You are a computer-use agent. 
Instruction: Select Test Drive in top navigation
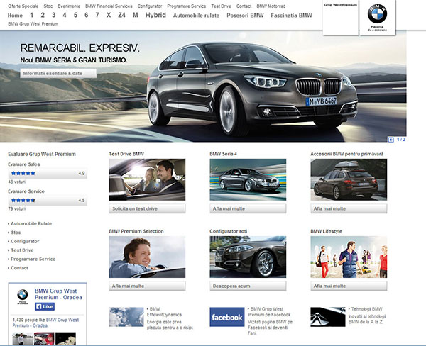click(221, 6)
